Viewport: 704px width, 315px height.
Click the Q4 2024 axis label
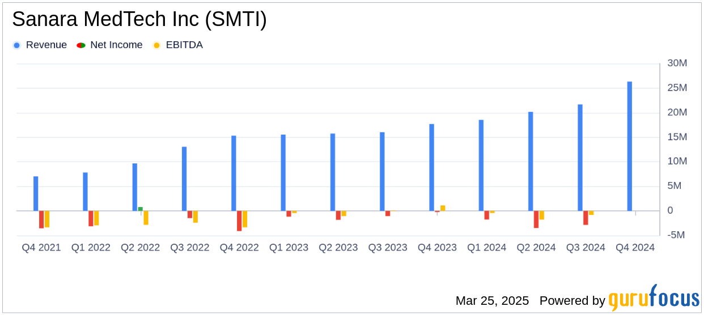pyautogui.click(x=635, y=248)
